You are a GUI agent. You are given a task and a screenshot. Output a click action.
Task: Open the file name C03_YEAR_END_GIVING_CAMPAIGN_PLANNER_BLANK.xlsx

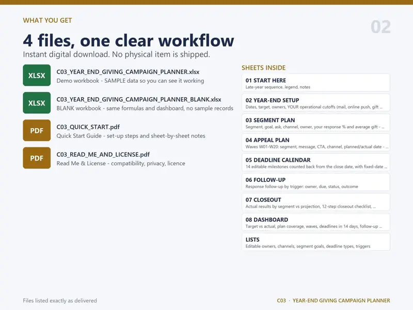pyautogui.click(x=139, y=99)
